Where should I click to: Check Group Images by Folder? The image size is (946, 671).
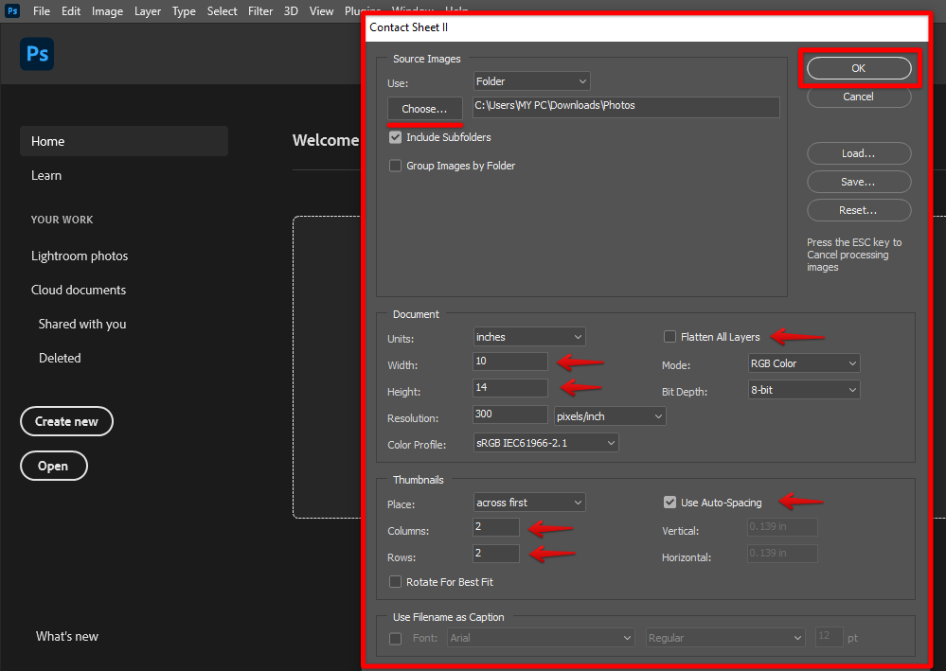tap(396, 166)
